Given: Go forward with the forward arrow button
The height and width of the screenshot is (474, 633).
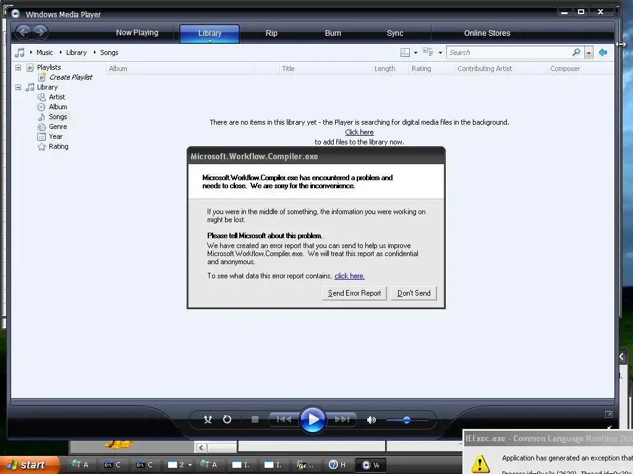Looking at the screenshot, I should pos(40,32).
